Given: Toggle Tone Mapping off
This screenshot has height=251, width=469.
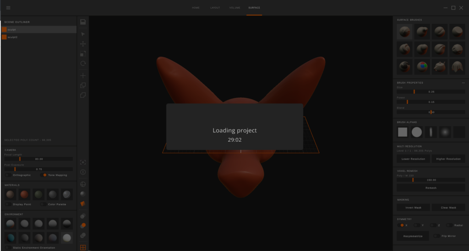Looking at the screenshot, I should pyautogui.click(x=44, y=175).
